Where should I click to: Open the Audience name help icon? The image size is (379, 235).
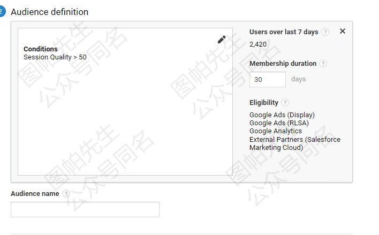pos(66,193)
